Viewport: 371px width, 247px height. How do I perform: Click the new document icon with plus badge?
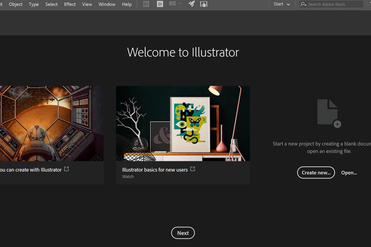click(x=329, y=113)
